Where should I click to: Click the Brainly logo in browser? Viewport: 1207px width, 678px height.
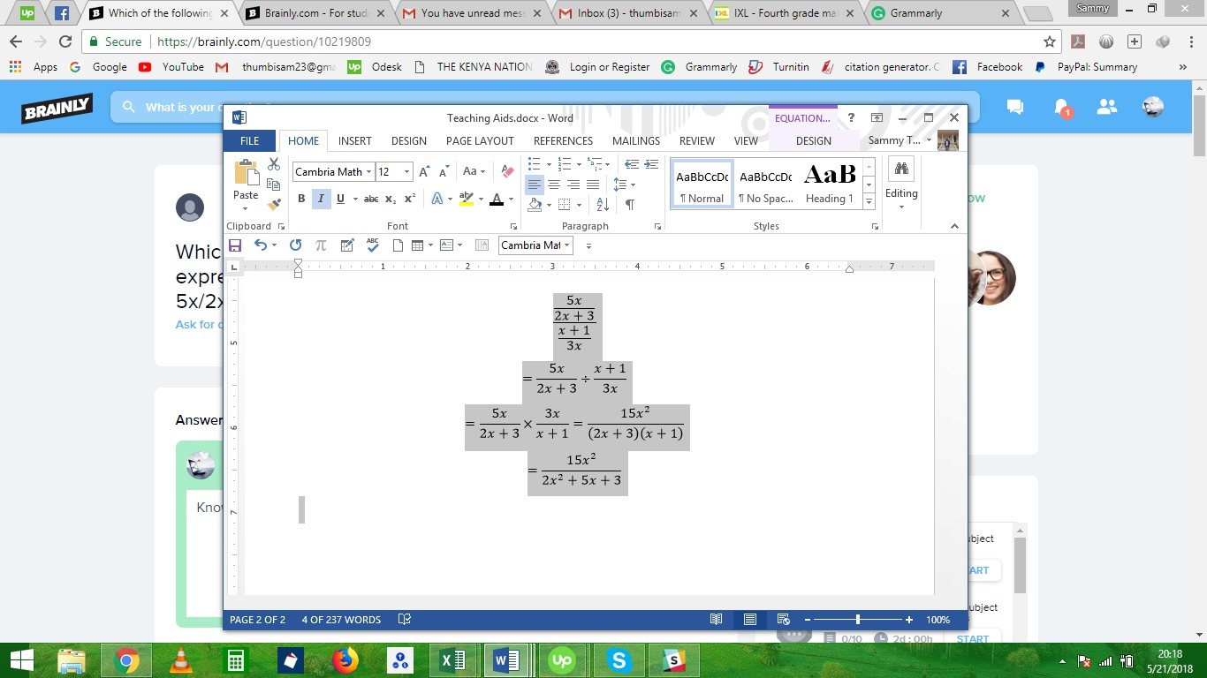tap(57, 107)
